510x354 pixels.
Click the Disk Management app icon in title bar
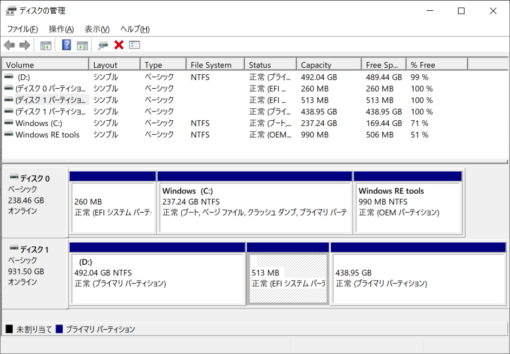point(11,11)
